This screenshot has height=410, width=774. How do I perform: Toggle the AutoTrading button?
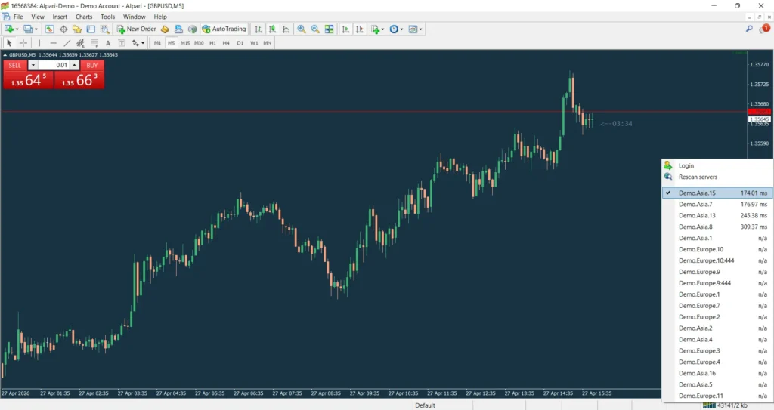[224, 29]
